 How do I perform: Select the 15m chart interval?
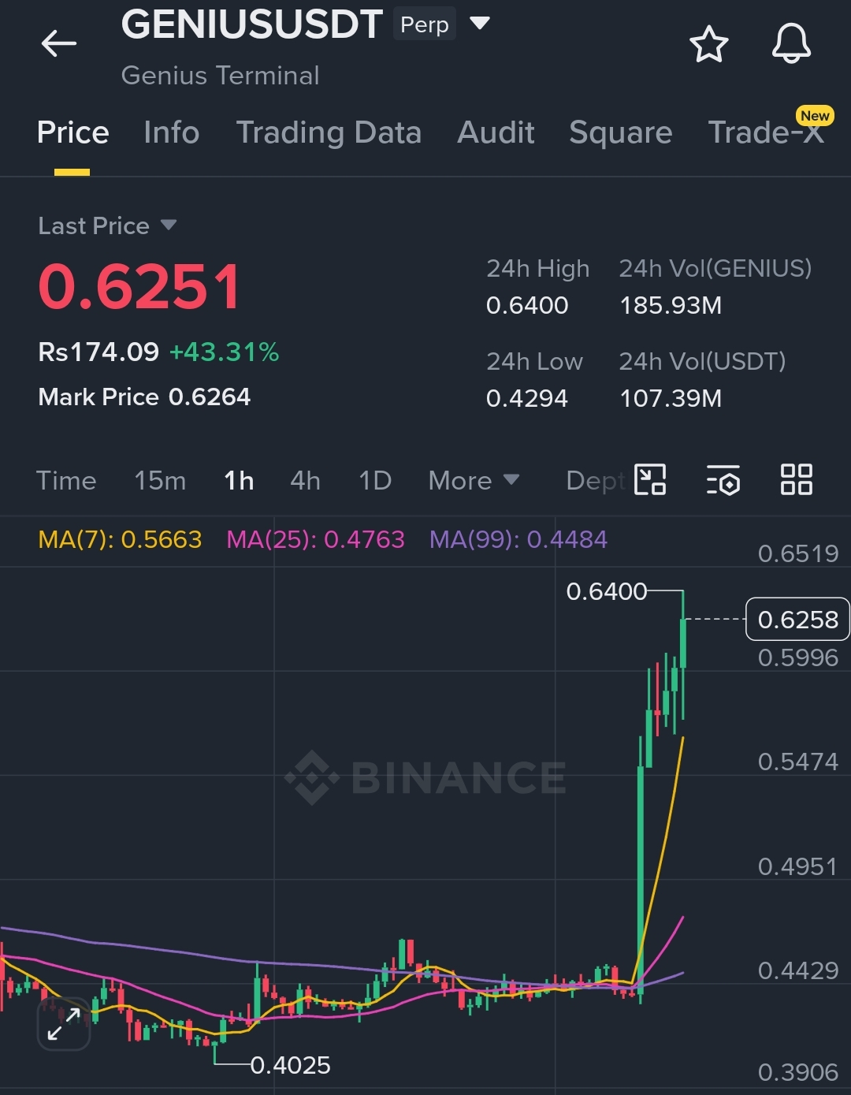click(x=160, y=480)
